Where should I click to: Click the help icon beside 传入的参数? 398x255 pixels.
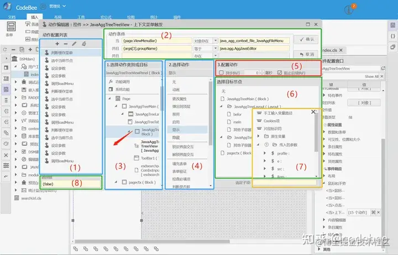click(x=266, y=145)
